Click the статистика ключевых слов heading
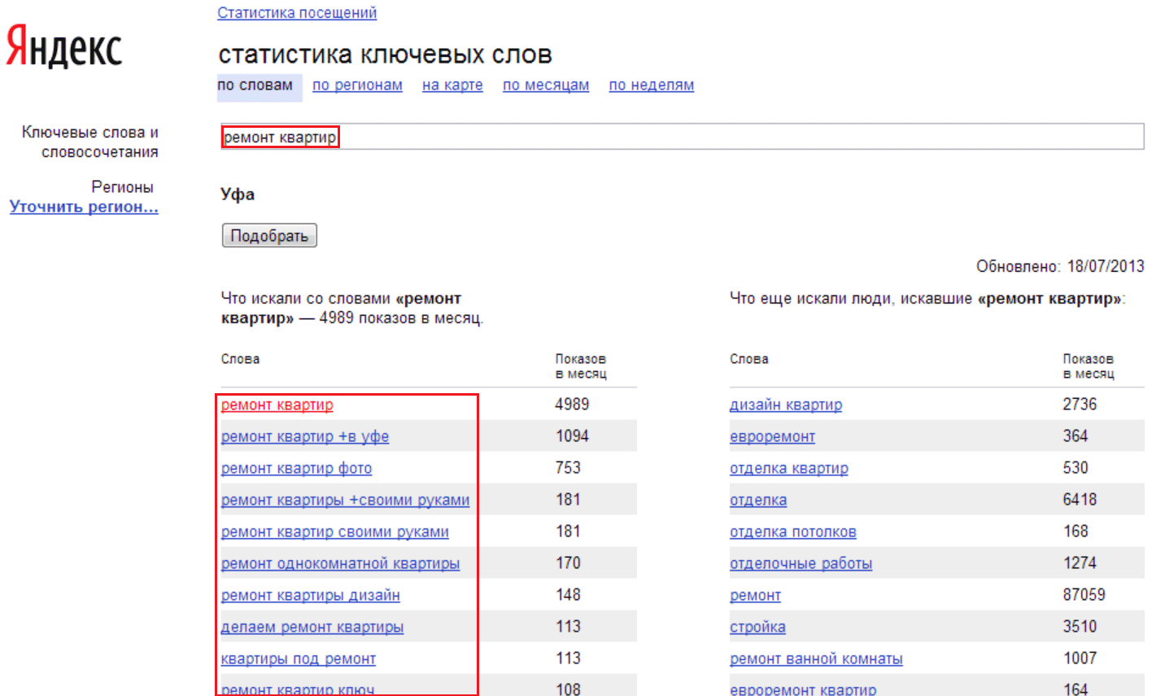The height and width of the screenshot is (696, 1152). 386,55
